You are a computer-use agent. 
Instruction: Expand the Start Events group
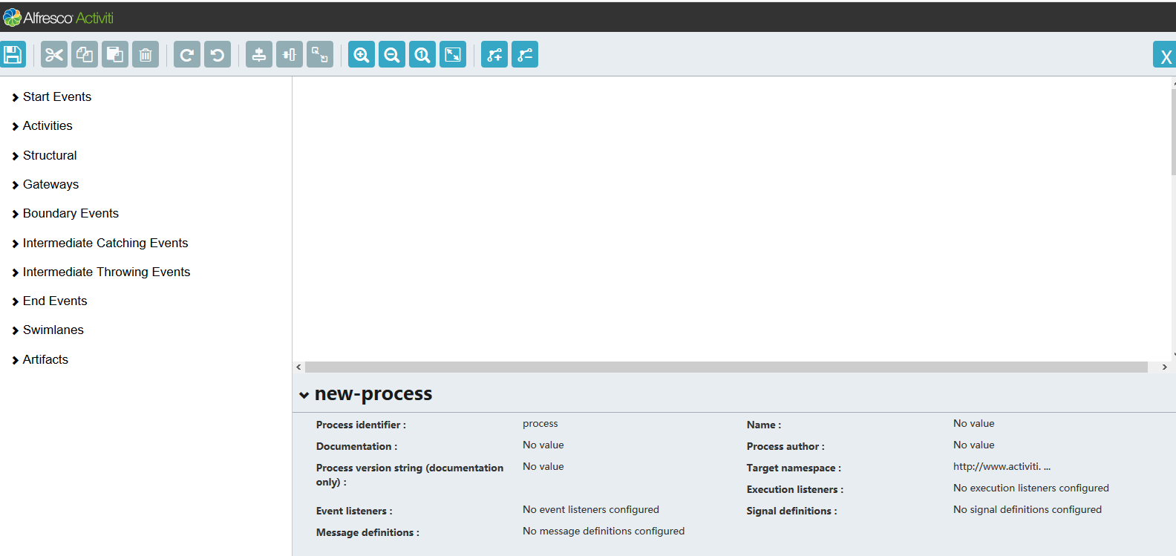click(x=51, y=97)
